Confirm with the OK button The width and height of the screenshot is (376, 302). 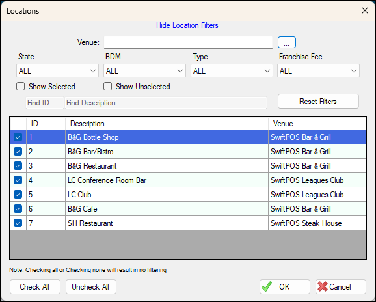tap(285, 286)
